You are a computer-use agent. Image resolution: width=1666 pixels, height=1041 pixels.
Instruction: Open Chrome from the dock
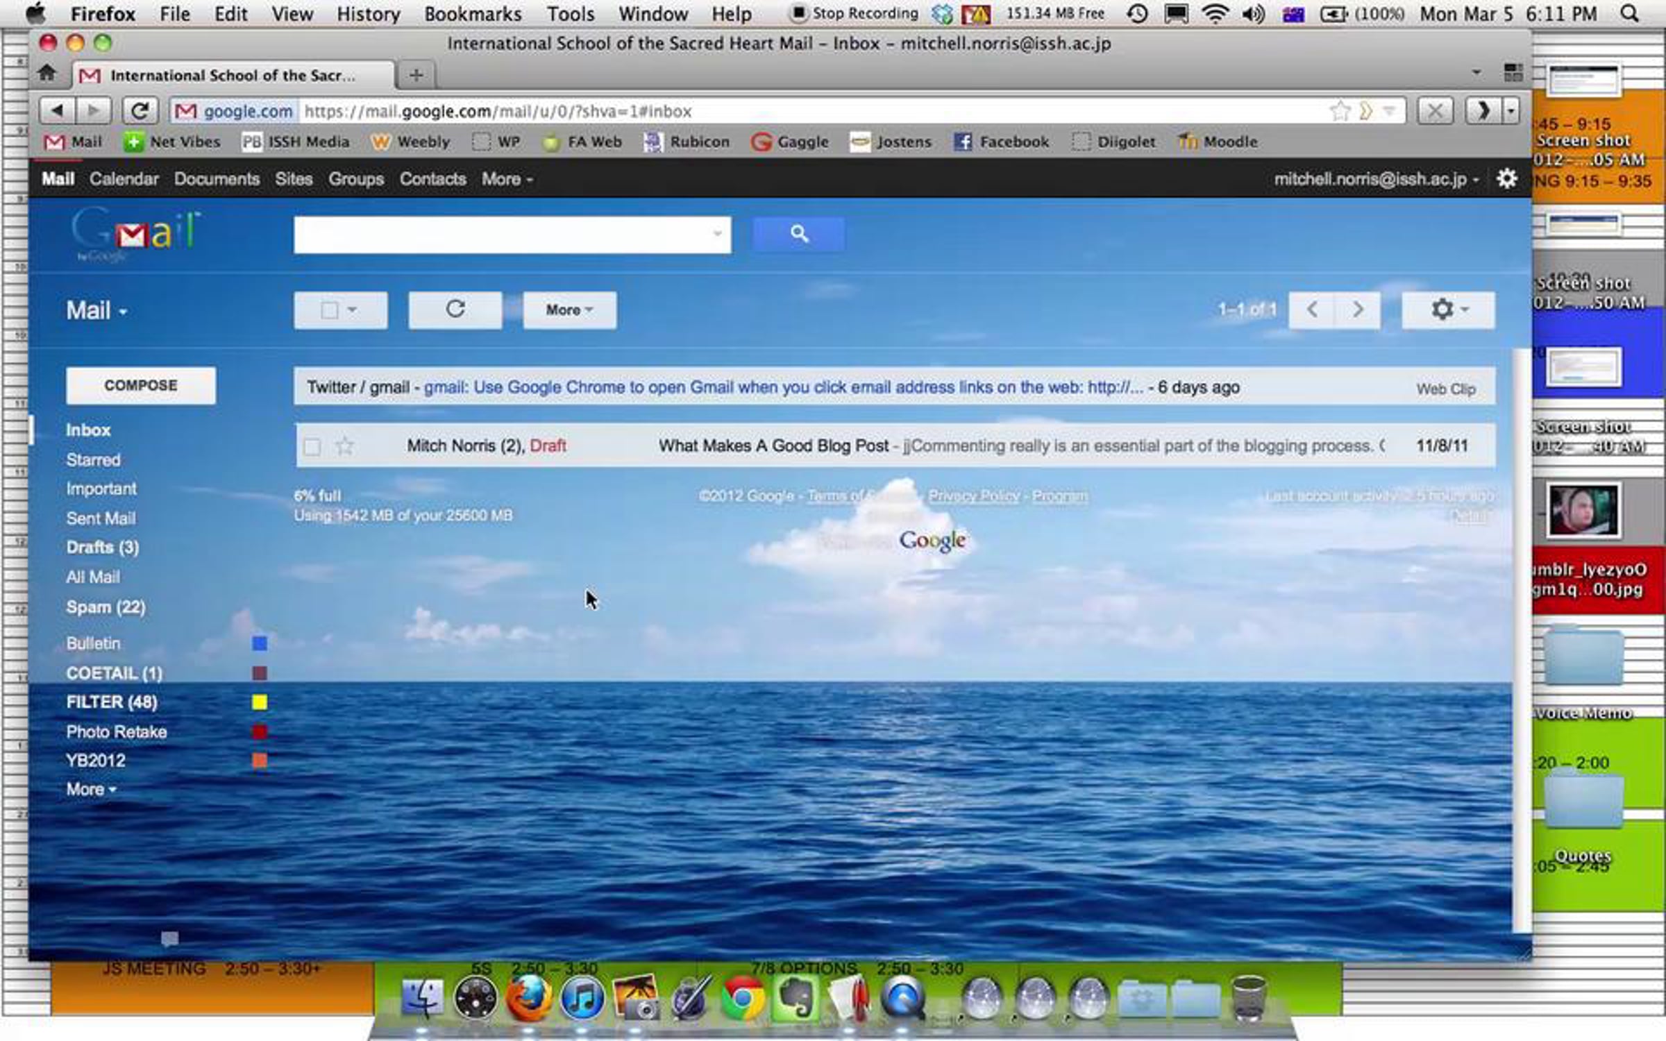tap(742, 999)
